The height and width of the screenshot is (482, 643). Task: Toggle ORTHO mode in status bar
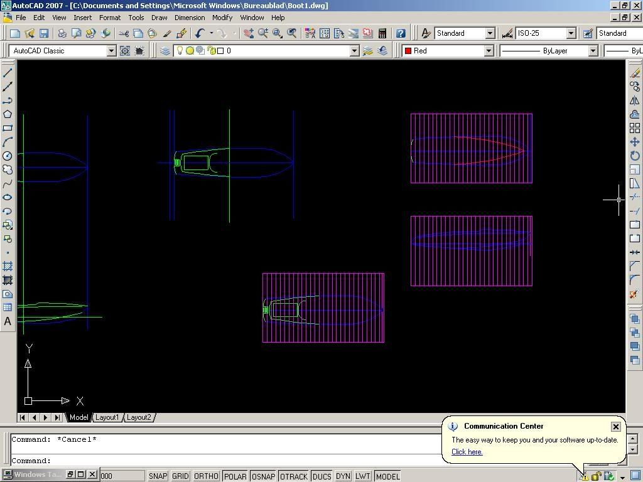tap(206, 476)
